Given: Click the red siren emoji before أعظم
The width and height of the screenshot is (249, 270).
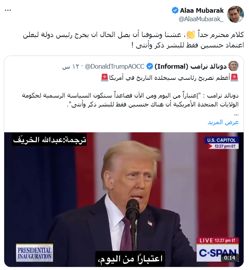Looking at the screenshot, I should click(234, 78).
